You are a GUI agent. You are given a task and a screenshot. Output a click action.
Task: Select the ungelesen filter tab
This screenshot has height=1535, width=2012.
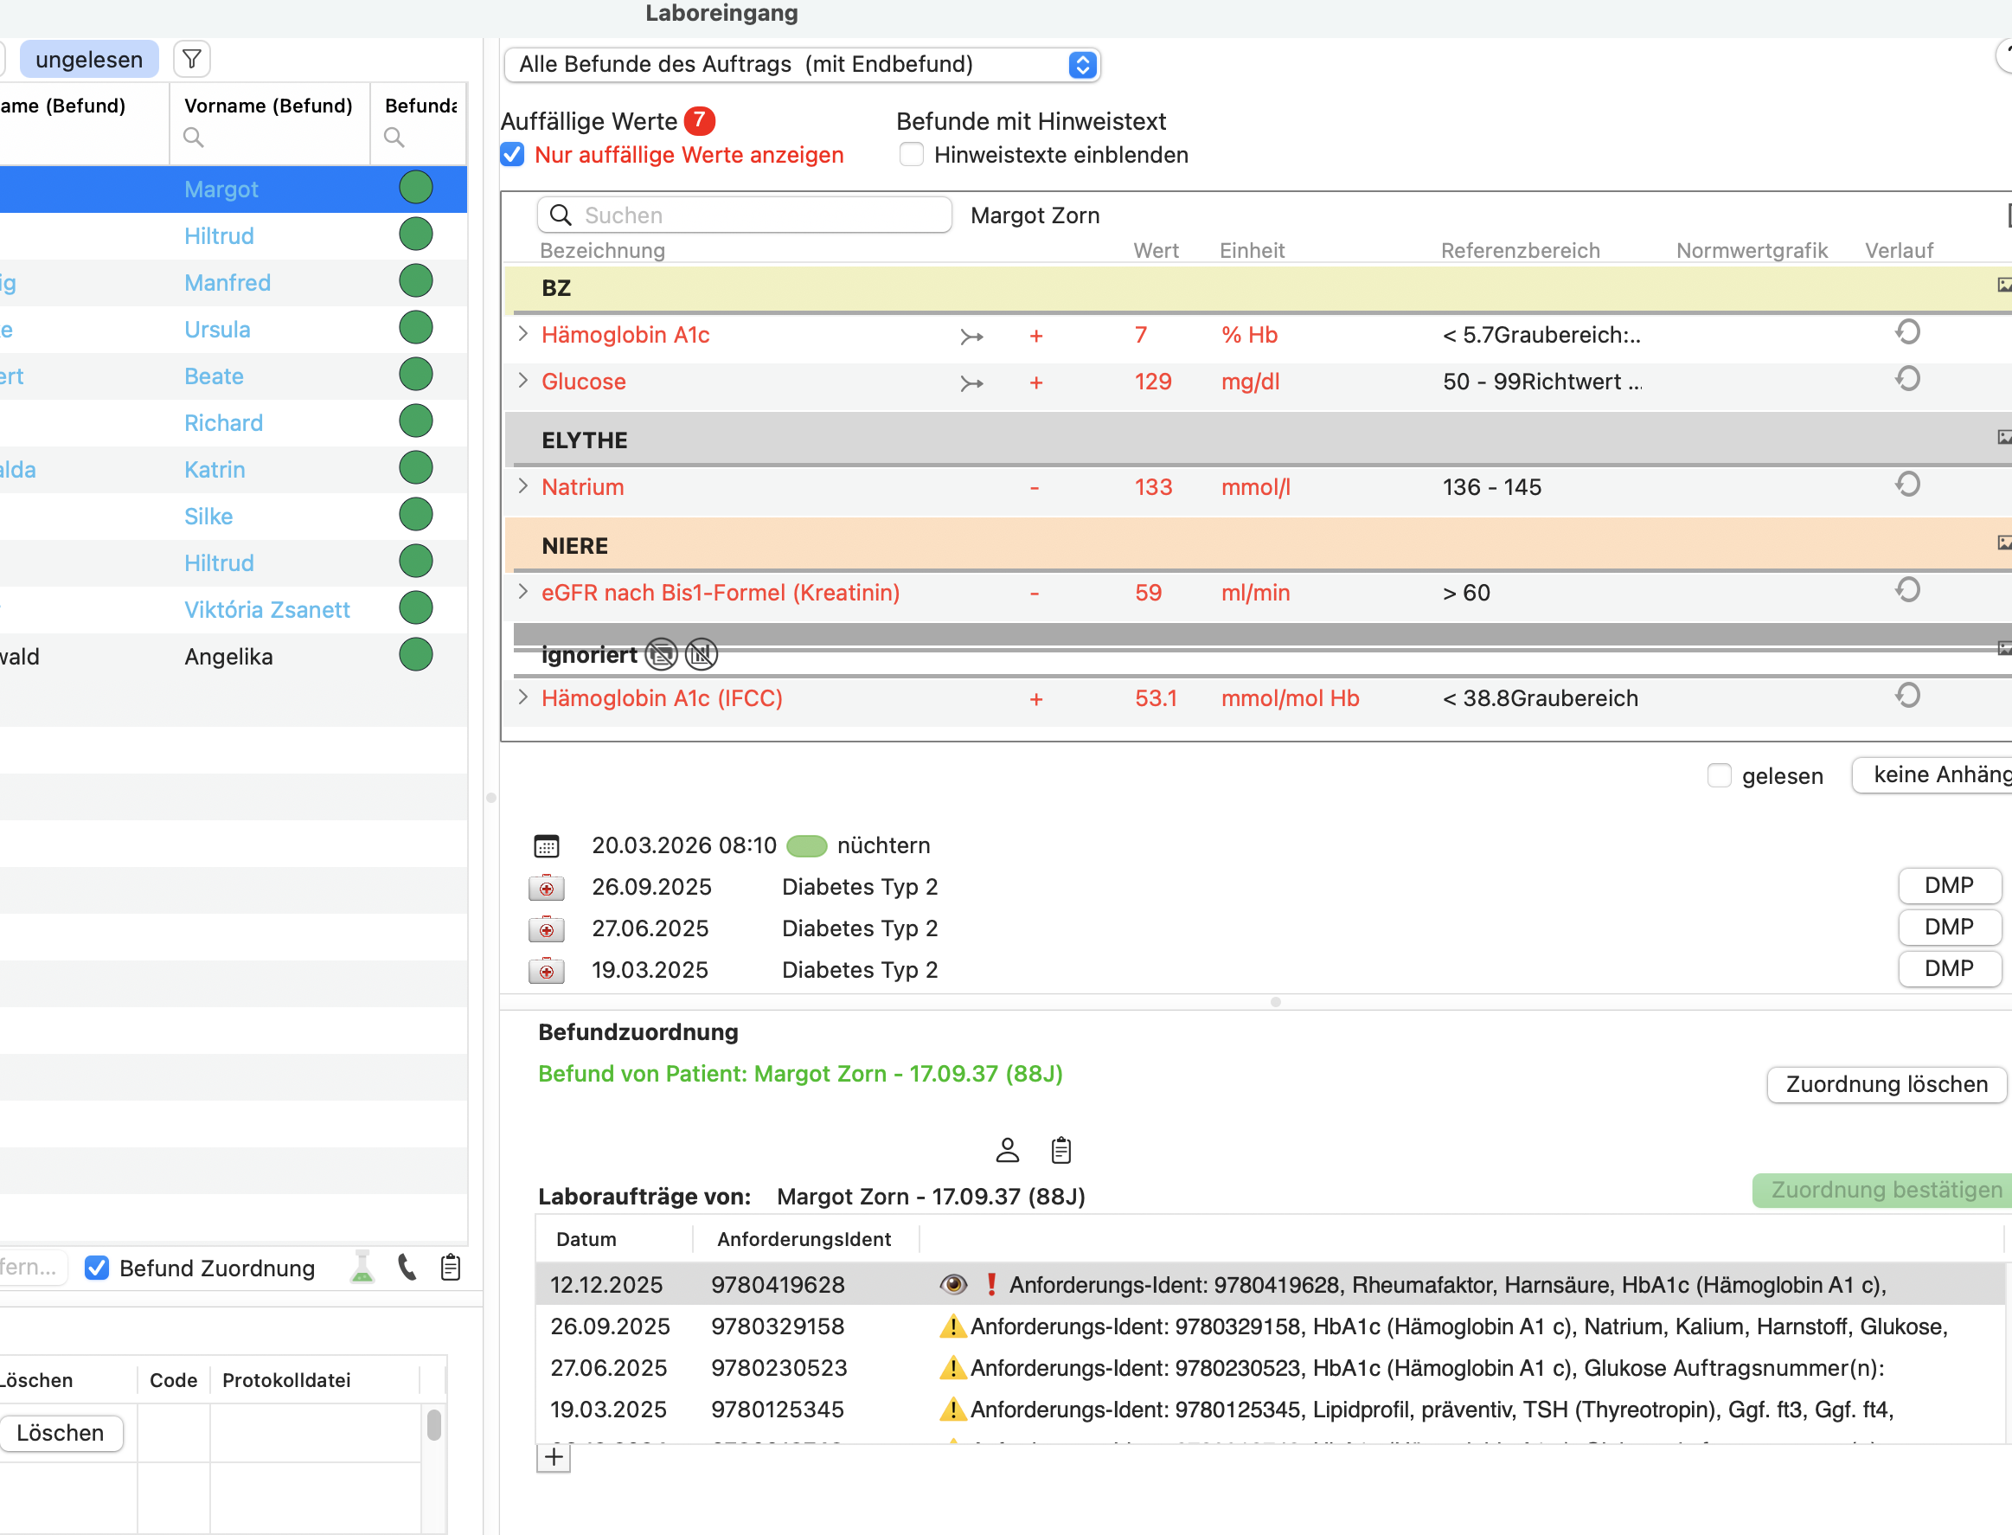click(x=88, y=60)
